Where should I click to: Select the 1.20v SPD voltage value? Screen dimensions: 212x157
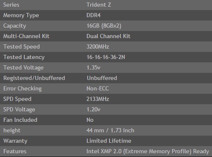(x=93, y=110)
